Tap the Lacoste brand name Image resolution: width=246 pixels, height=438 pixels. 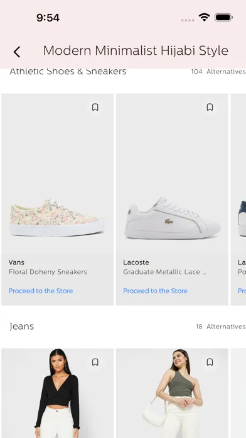(136, 262)
